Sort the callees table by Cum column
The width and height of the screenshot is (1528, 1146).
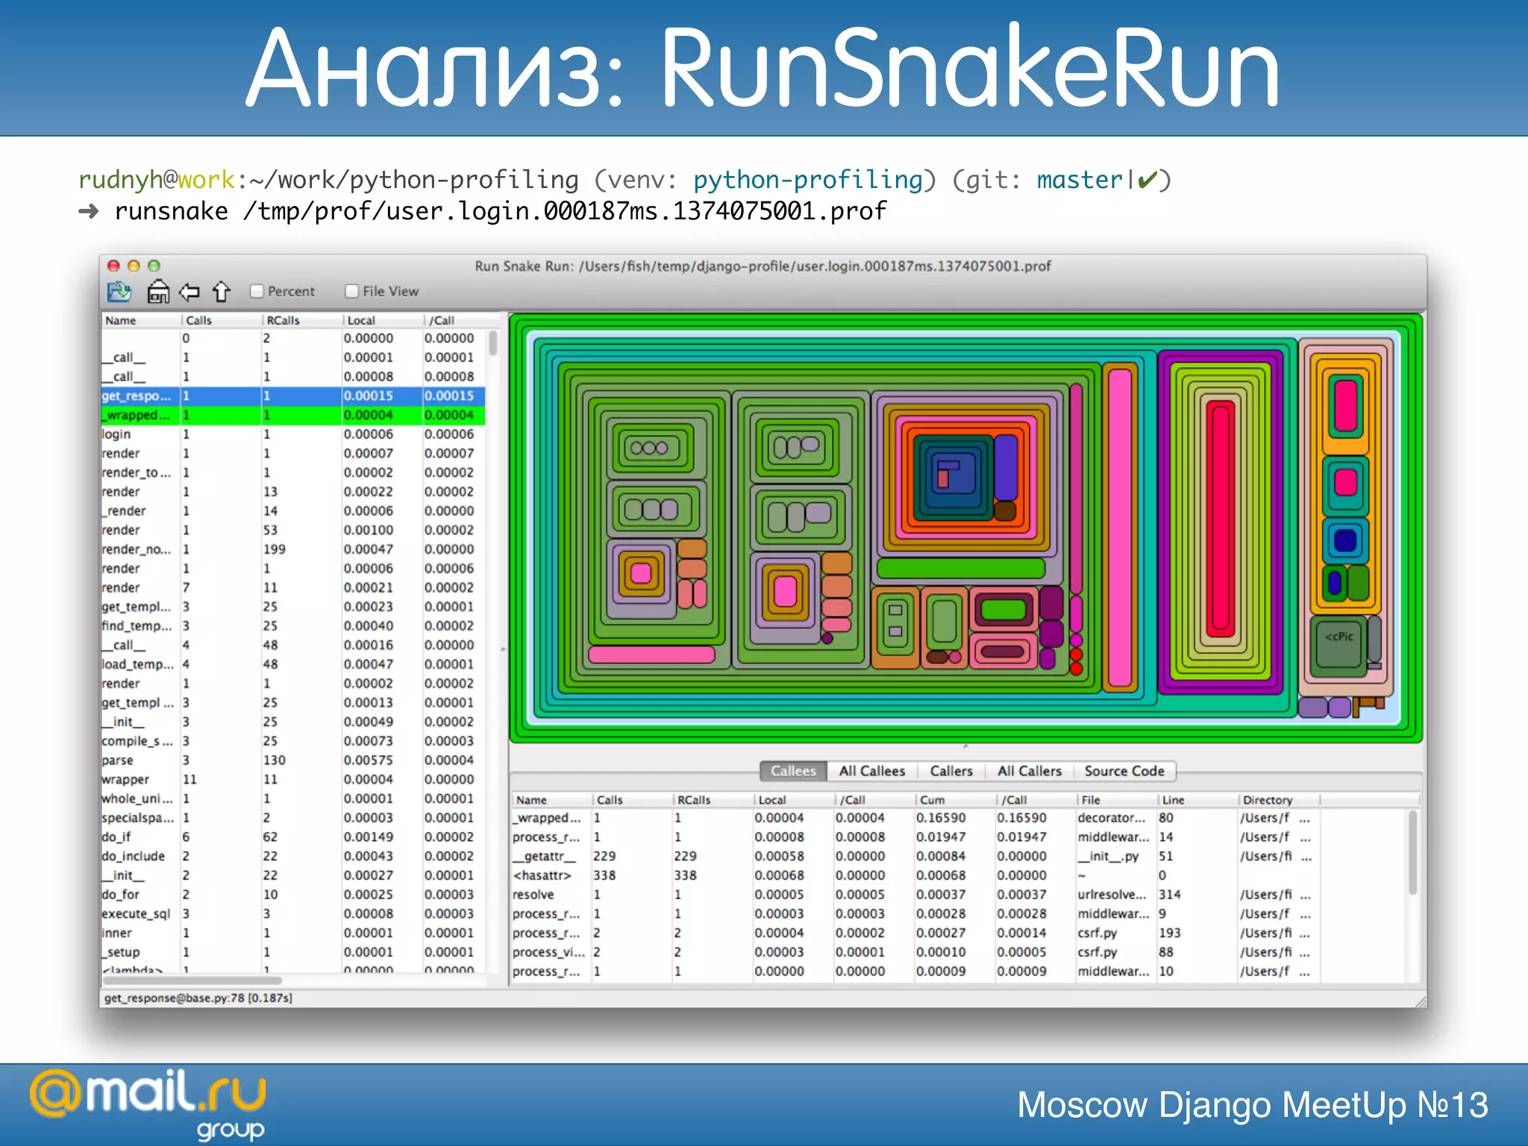tap(932, 800)
